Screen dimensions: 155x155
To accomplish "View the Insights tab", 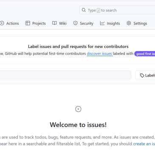I will [x=110, y=23].
